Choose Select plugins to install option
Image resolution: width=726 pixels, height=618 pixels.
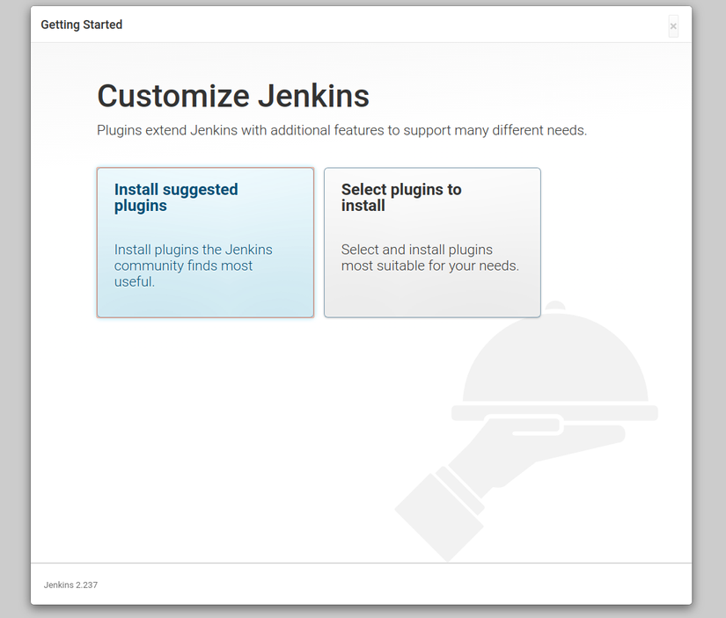(x=432, y=243)
